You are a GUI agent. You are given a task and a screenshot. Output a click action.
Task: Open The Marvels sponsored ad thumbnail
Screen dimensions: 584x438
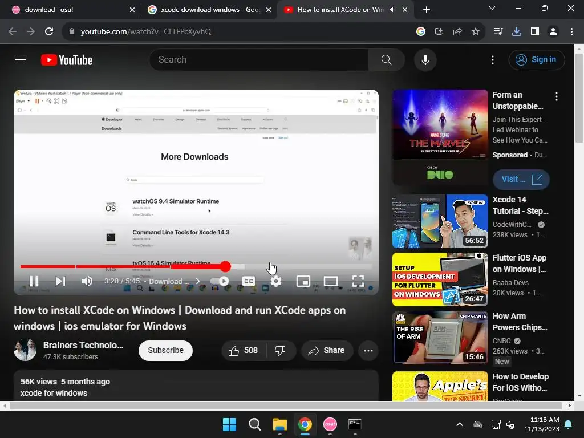pyautogui.click(x=440, y=137)
